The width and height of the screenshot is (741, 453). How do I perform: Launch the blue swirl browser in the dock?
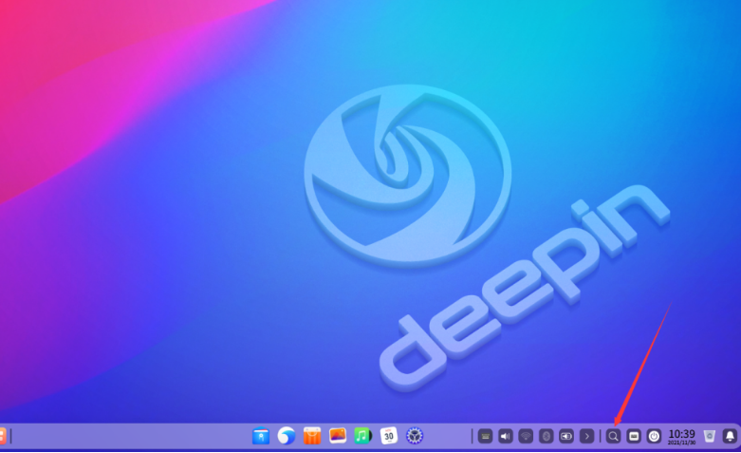287,436
